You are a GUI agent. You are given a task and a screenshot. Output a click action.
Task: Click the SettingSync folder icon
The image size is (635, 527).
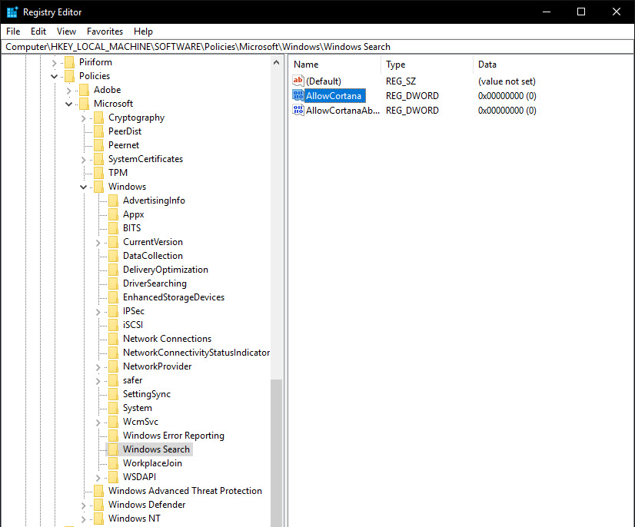pyautogui.click(x=114, y=394)
